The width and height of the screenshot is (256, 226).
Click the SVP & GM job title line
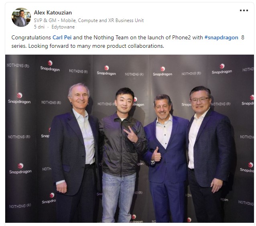pyautogui.click(x=89, y=20)
